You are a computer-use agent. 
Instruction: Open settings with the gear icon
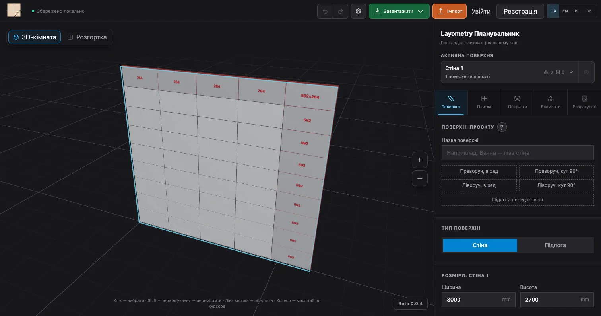359,11
